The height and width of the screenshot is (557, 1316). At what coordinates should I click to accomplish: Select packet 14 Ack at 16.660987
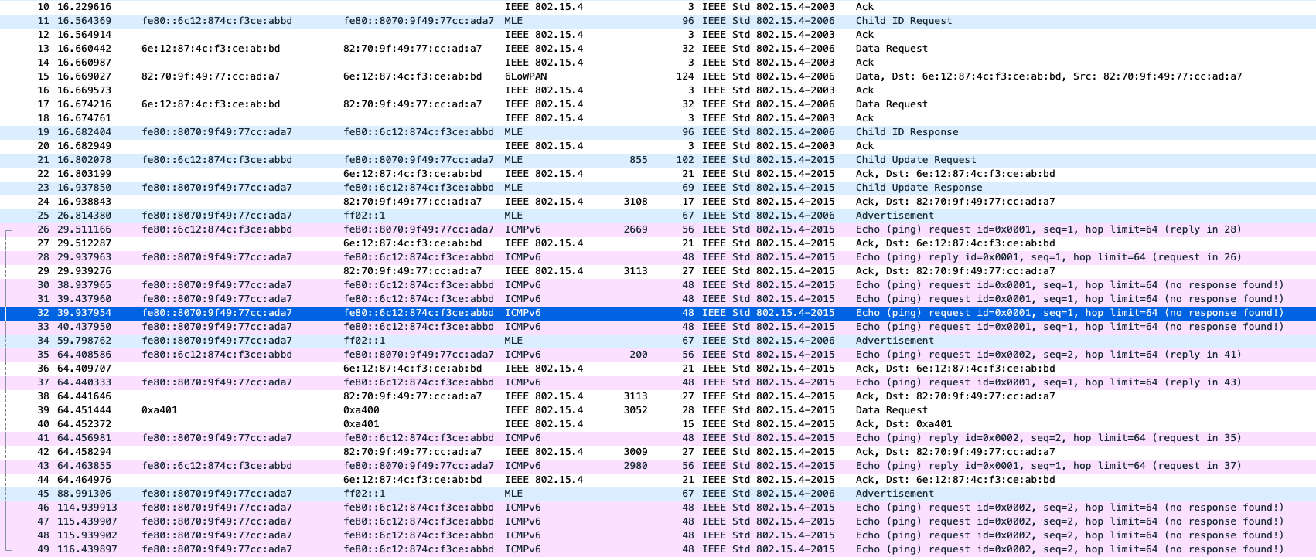click(x=658, y=63)
